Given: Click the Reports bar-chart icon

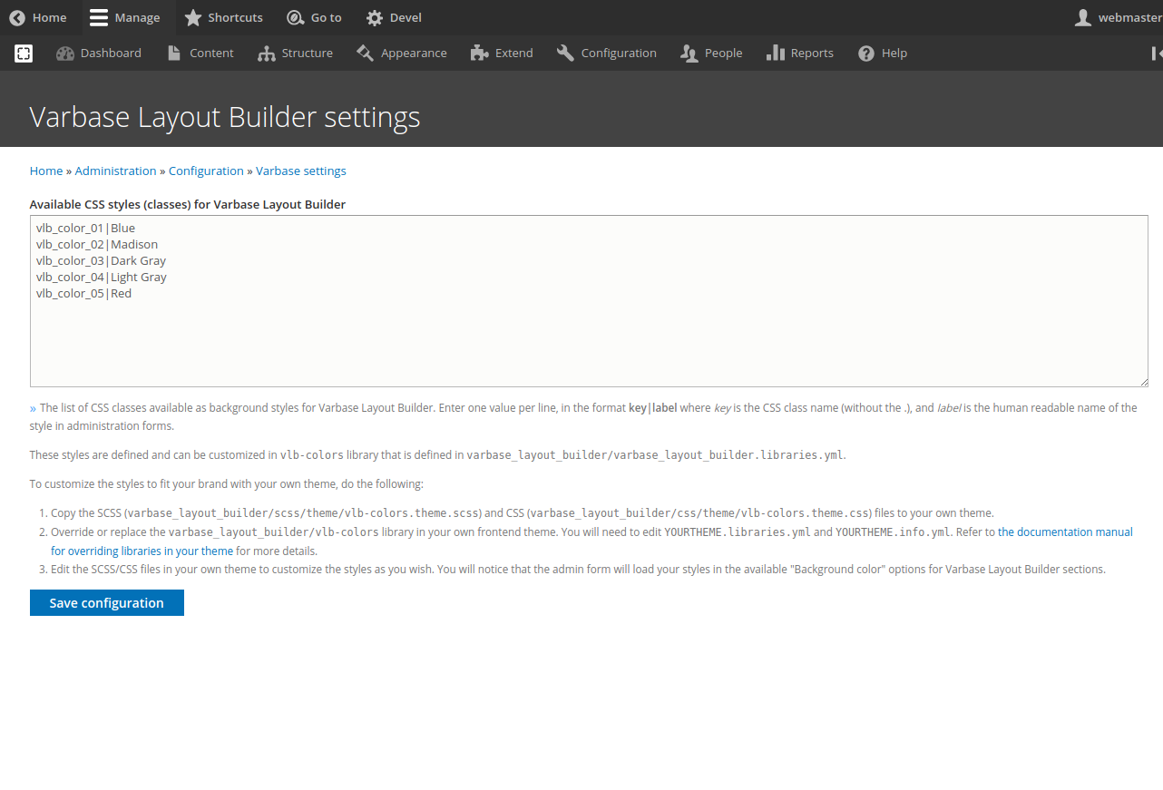Looking at the screenshot, I should (x=777, y=53).
